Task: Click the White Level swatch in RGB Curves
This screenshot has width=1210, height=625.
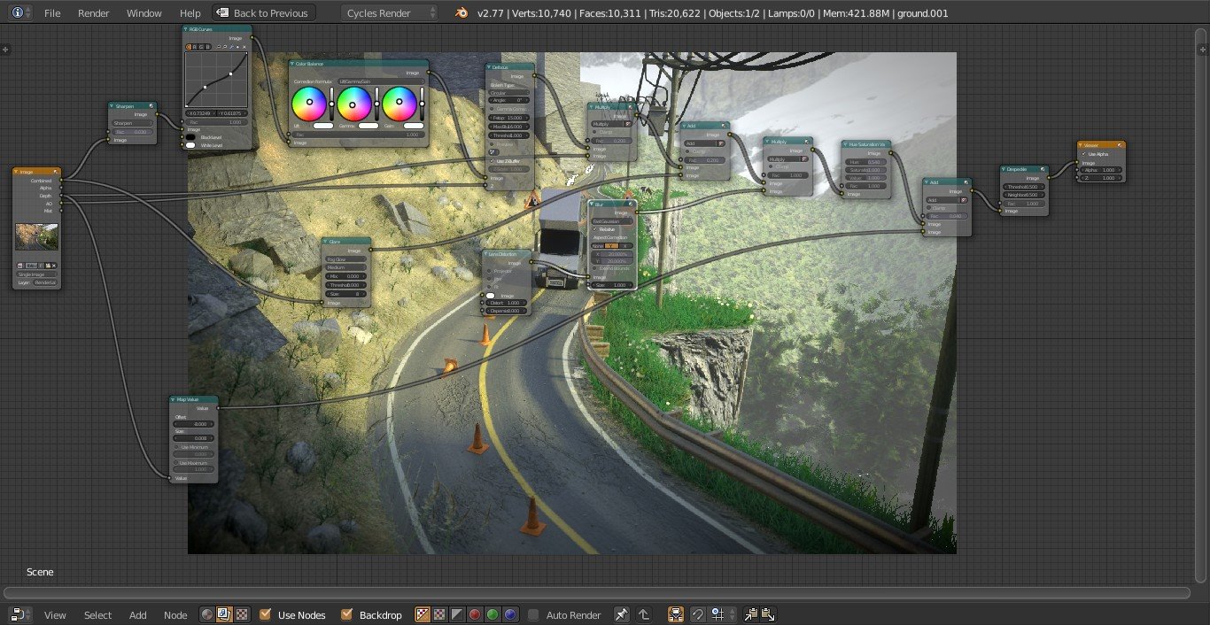Action: pyautogui.click(x=190, y=145)
